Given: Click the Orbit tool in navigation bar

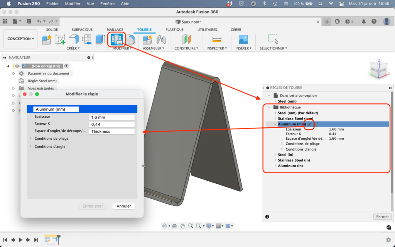Looking at the screenshot, I should (x=164, y=226).
